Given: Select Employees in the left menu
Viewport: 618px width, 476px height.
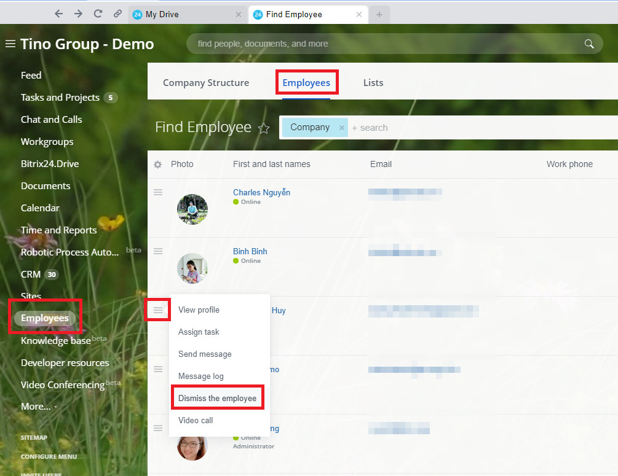Looking at the screenshot, I should [x=44, y=318].
